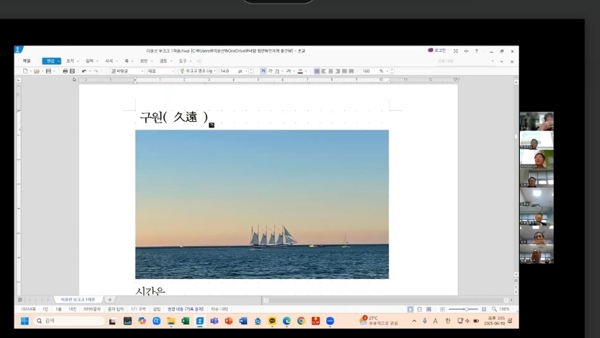Open the 파일 menu

tap(27, 61)
